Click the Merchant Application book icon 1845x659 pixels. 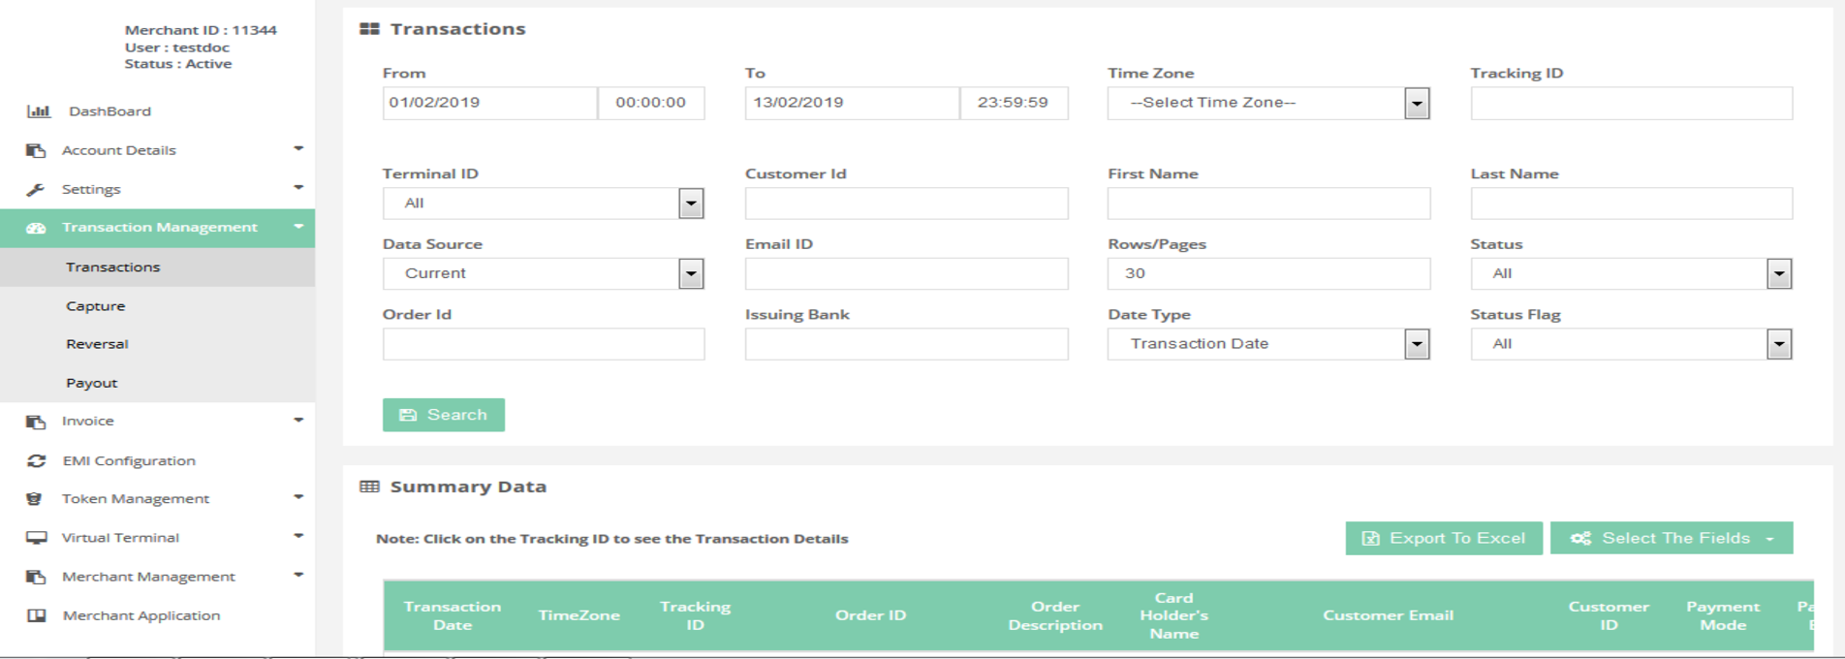pyautogui.click(x=36, y=615)
